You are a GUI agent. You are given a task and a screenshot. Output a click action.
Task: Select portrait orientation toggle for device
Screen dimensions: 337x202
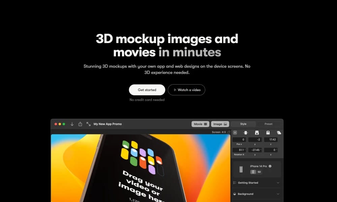tap(253, 172)
